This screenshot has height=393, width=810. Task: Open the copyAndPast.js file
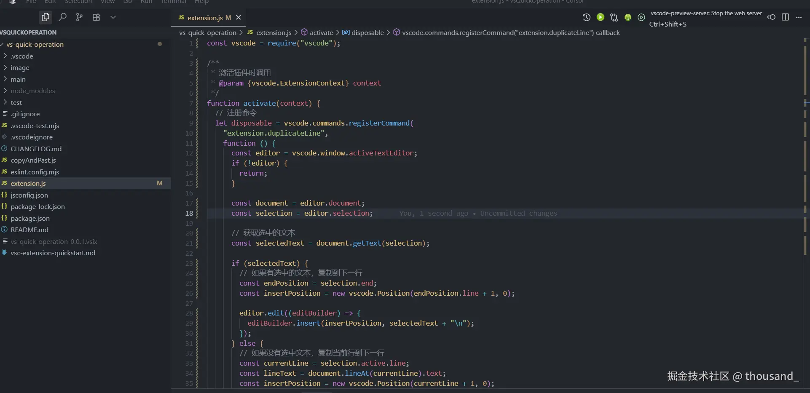[86, 160]
